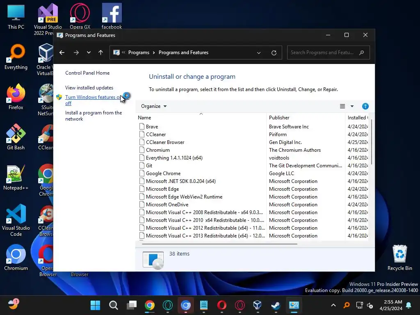Select CCleaner Browser in the program list
The height and width of the screenshot is (315, 420).
[253, 142]
